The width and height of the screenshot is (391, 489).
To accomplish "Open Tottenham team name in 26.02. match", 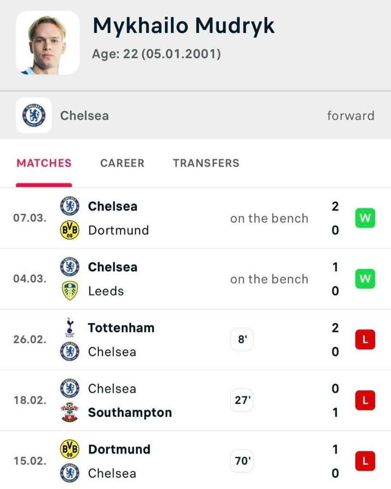I will click(x=121, y=328).
